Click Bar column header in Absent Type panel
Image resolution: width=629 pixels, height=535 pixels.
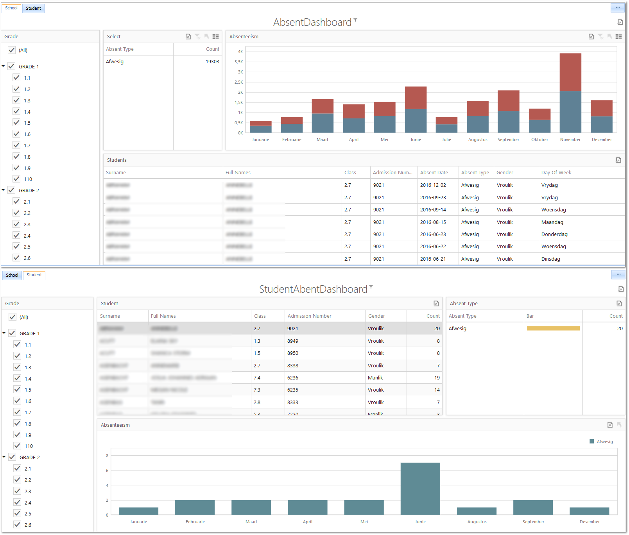(553, 316)
